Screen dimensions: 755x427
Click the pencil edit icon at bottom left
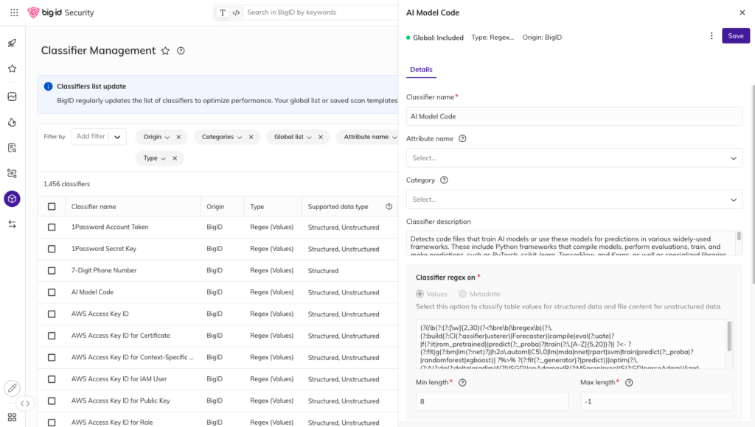[x=12, y=387]
